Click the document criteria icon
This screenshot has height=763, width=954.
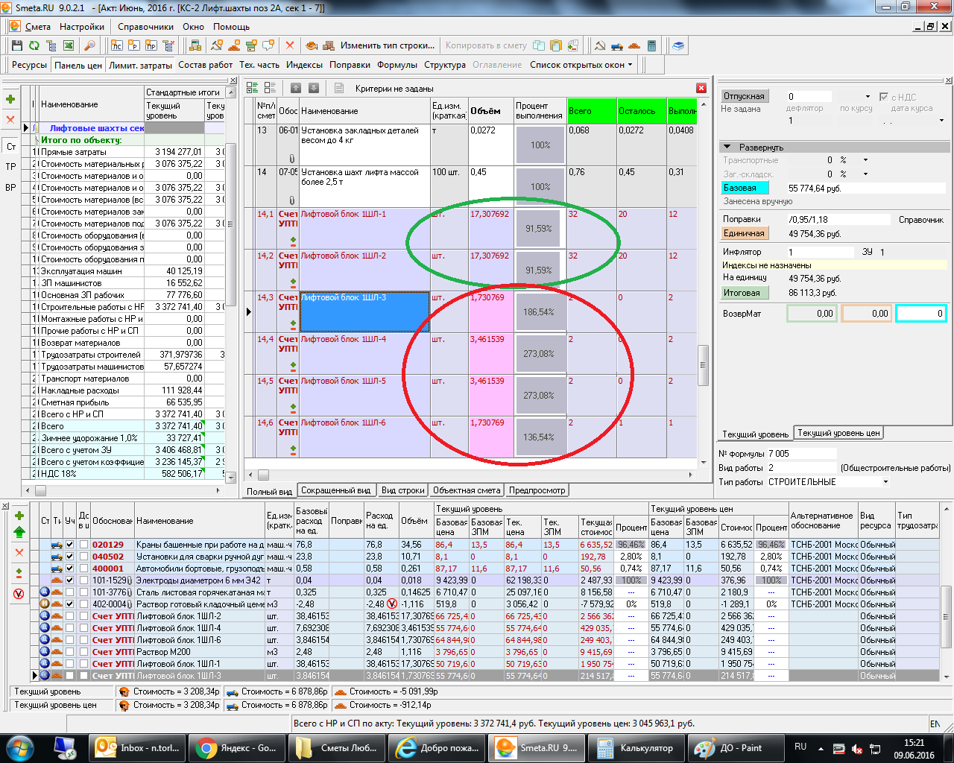pyautogui.click(x=339, y=88)
